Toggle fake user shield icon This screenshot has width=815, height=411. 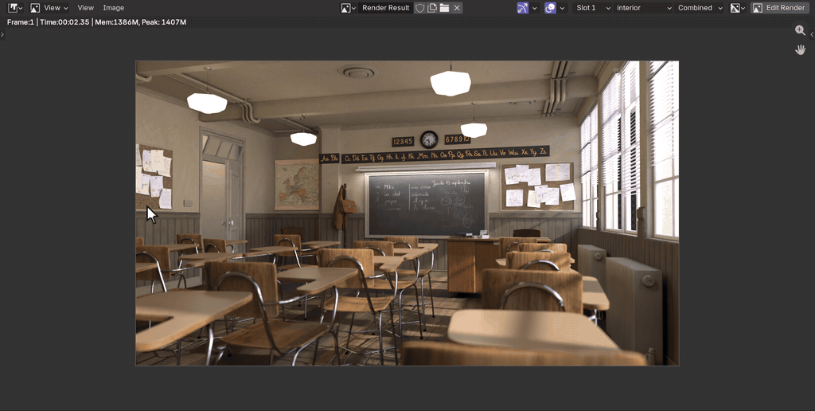420,8
